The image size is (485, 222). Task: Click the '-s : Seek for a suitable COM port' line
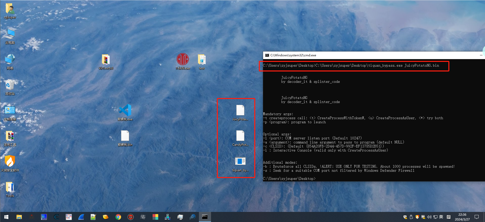339,170
